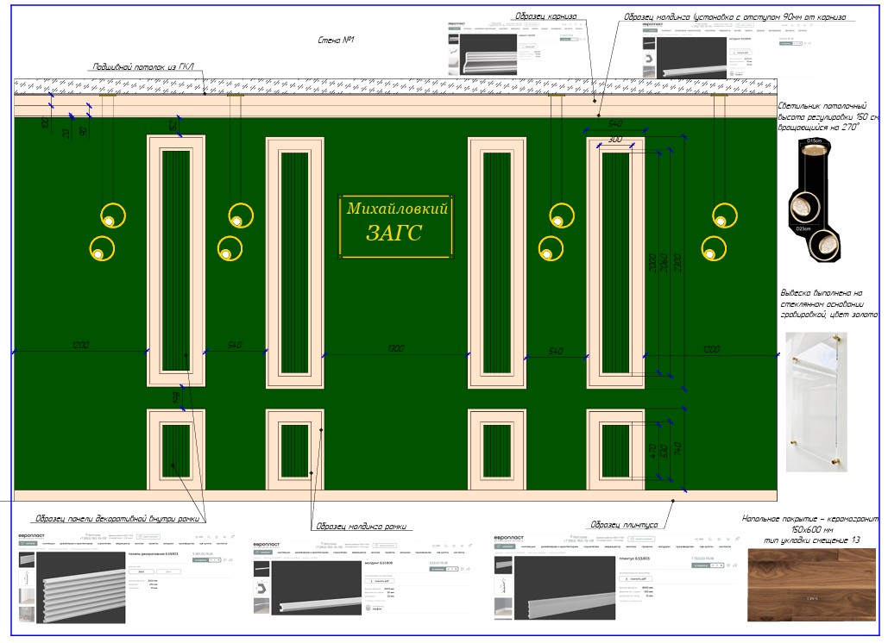Image resolution: width=888 pixels, height=643 pixels.
Task: Click the rightmost small lower framed panel
Action: tap(615, 450)
